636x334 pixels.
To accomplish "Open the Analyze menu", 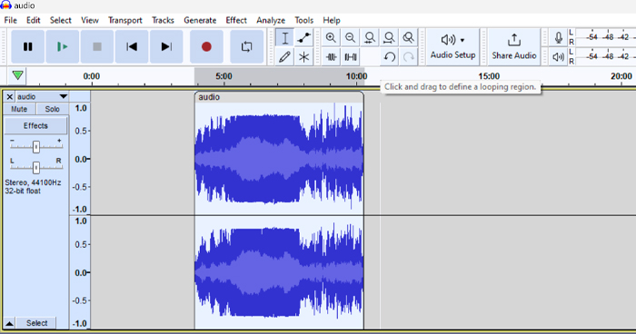I will 271,20.
